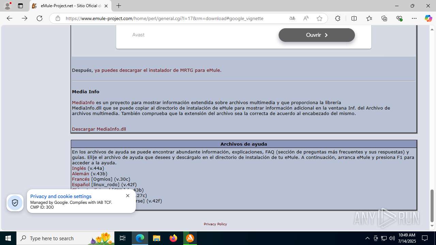Screen dimensions: 436x245
Task: Click the privacy shield icon
Action: (x=15, y=203)
